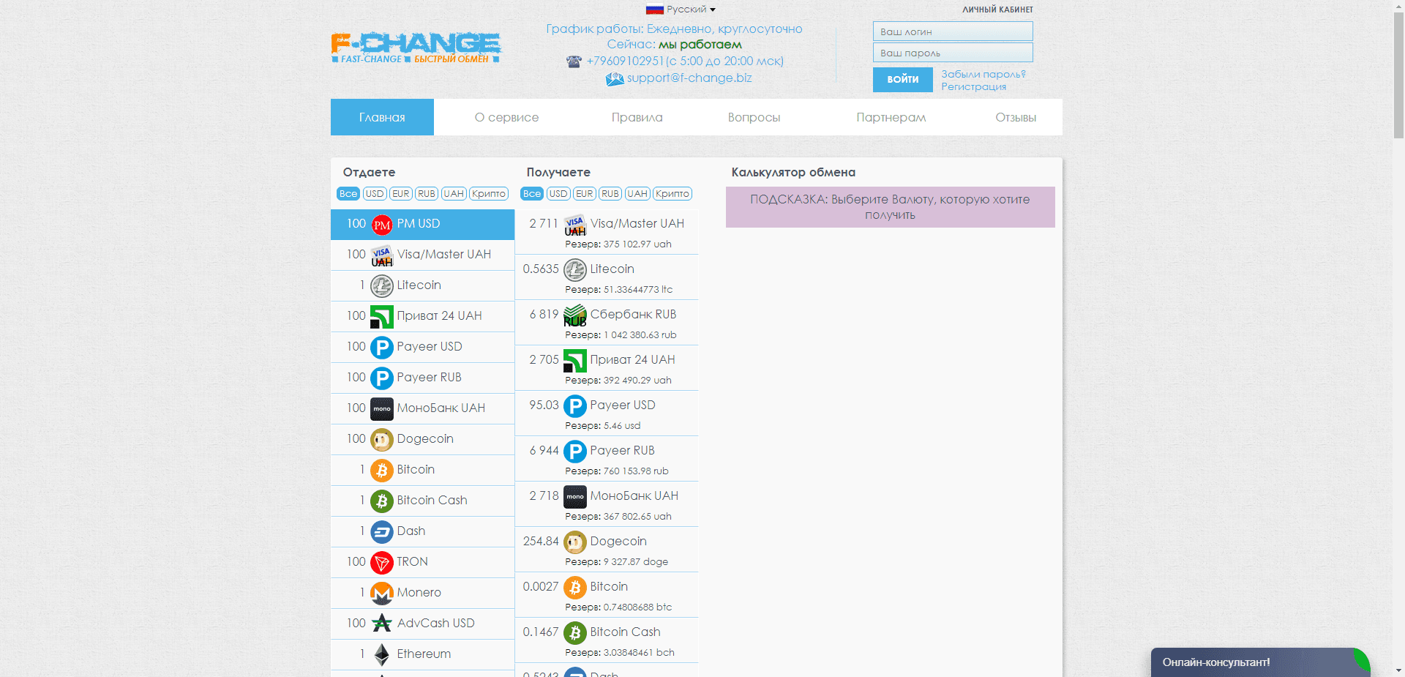
Task: Open the Регистрация link
Action: pyautogui.click(x=973, y=86)
